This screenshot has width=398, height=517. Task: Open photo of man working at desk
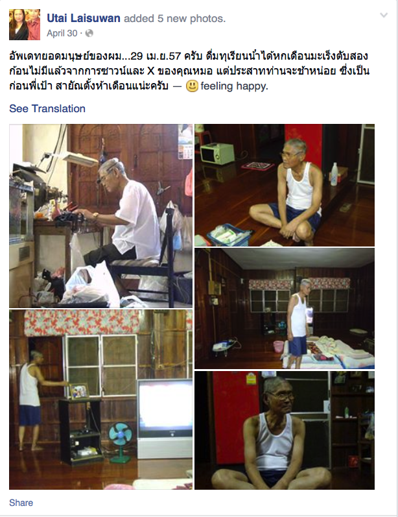coord(101,216)
